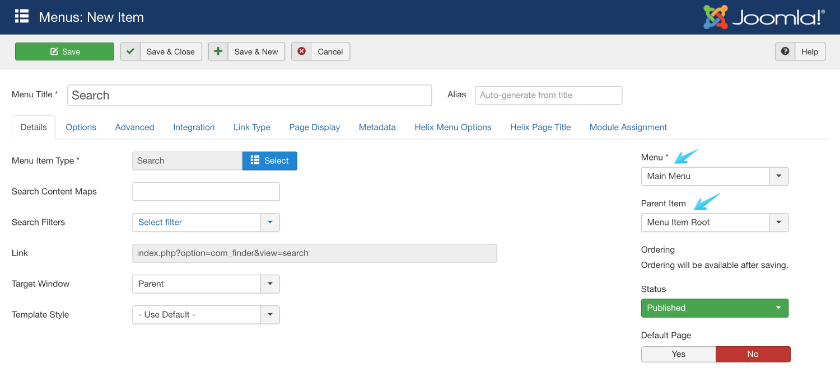Switch to the Helix Menu Options tab

pyautogui.click(x=452, y=127)
